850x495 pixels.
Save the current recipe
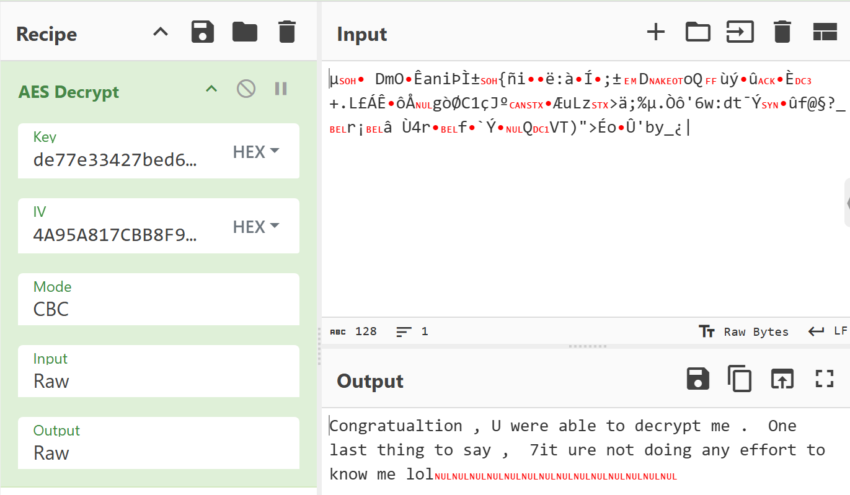click(x=203, y=32)
